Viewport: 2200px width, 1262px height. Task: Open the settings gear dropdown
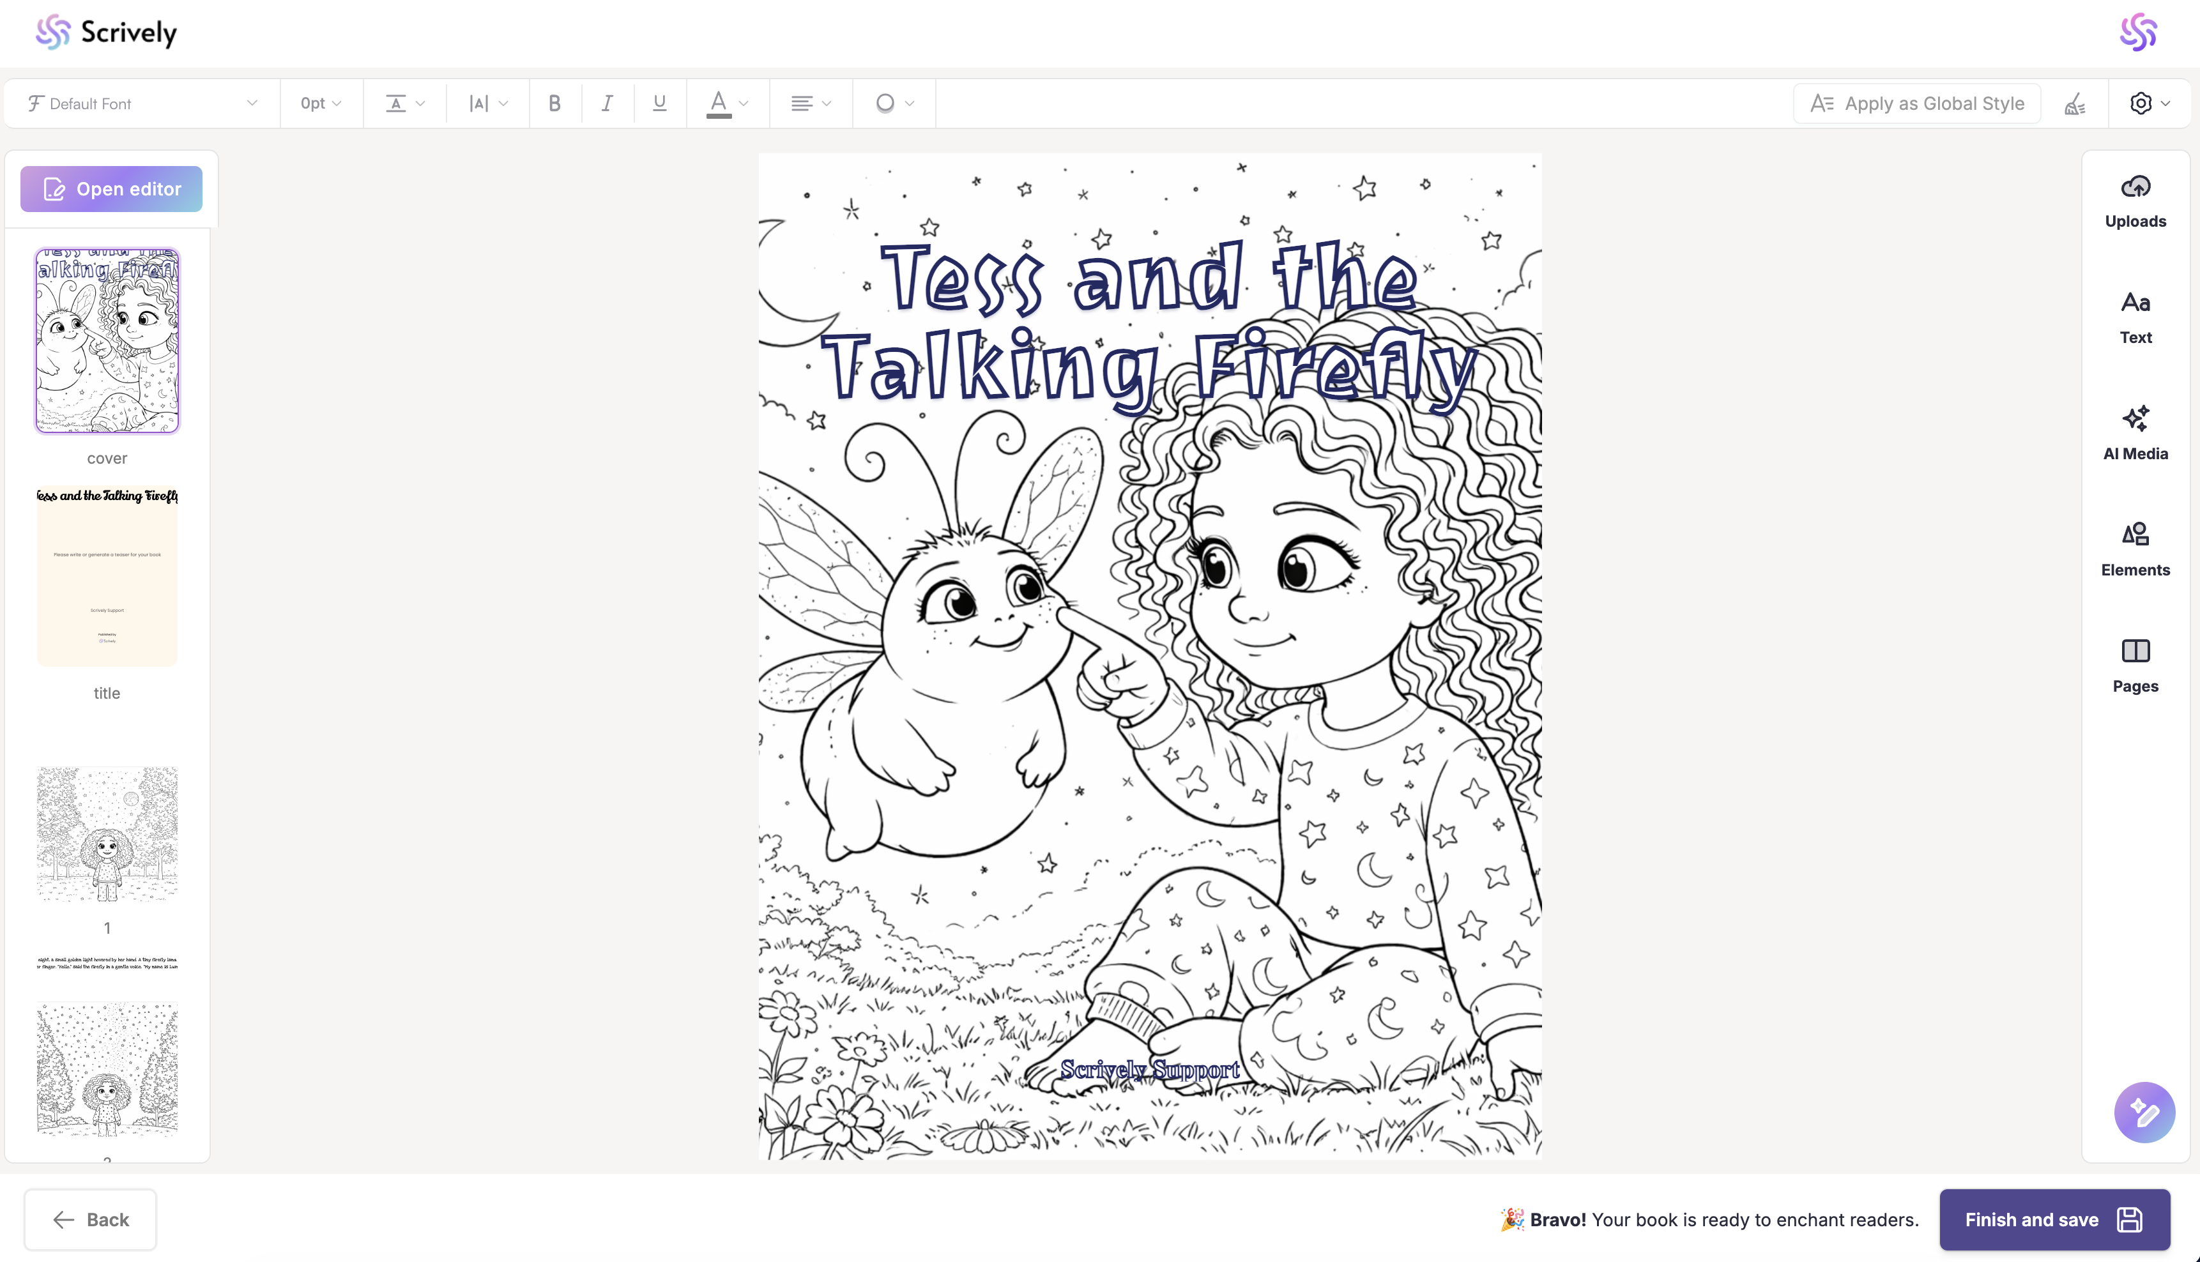(x=2149, y=103)
